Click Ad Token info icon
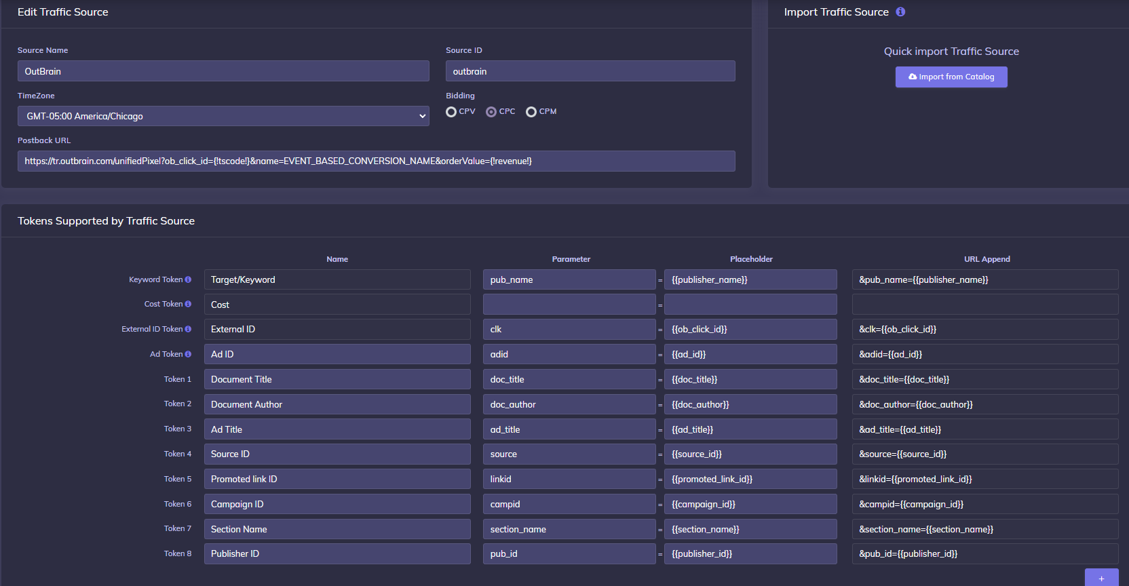The image size is (1129, 586). click(188, 354)
